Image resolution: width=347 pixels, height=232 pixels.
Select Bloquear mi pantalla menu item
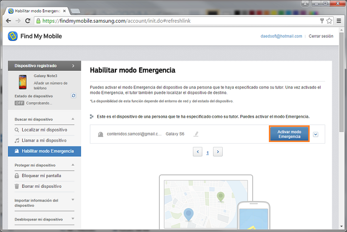pyautogui.click(x=44, y=176)
